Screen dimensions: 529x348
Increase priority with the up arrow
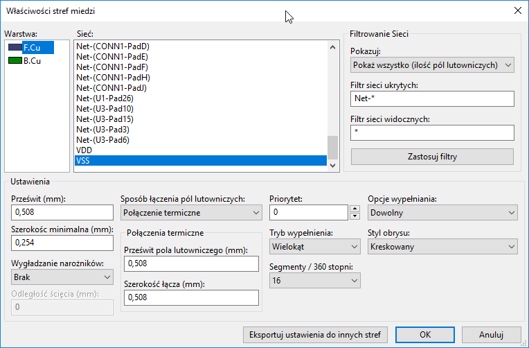[355, 209]
